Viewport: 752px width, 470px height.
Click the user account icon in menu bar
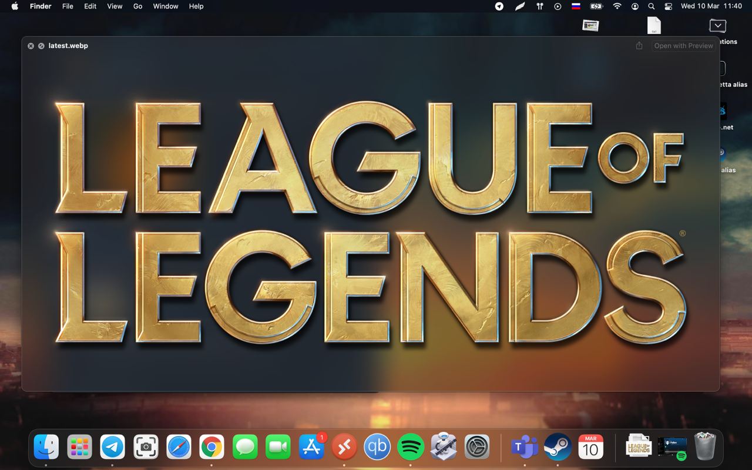[x=635, y=6]
